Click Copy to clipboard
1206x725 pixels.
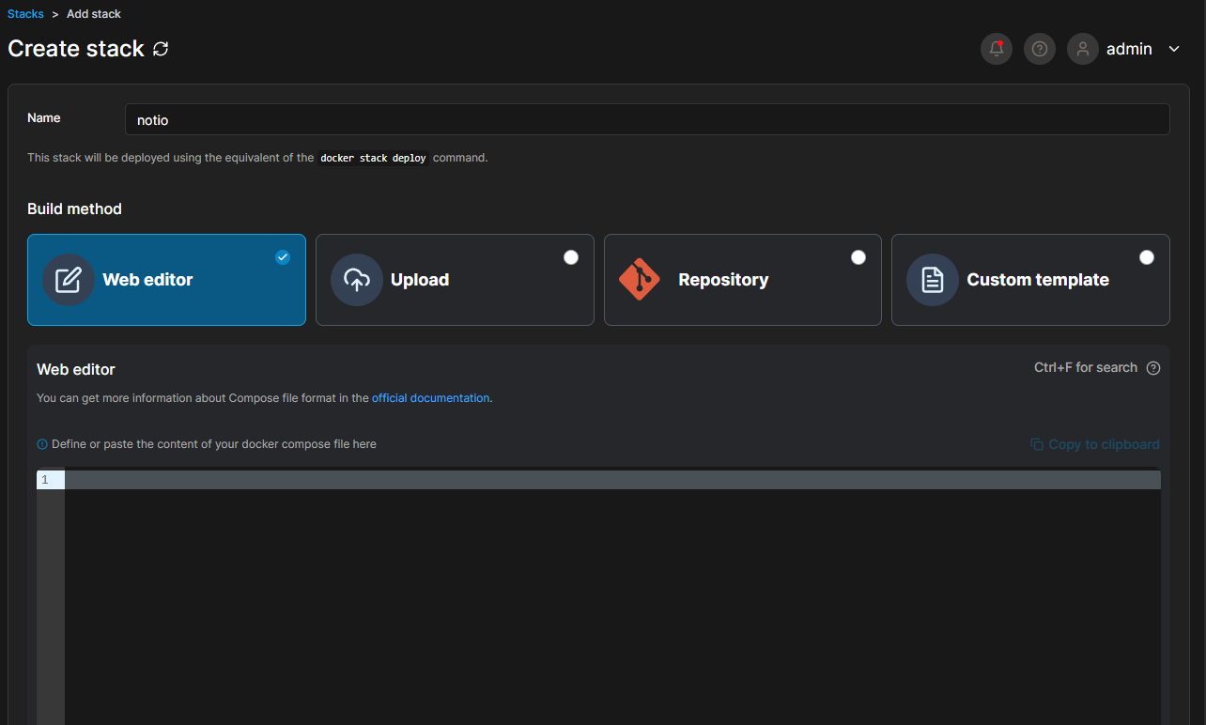(x=1095, y=444)
